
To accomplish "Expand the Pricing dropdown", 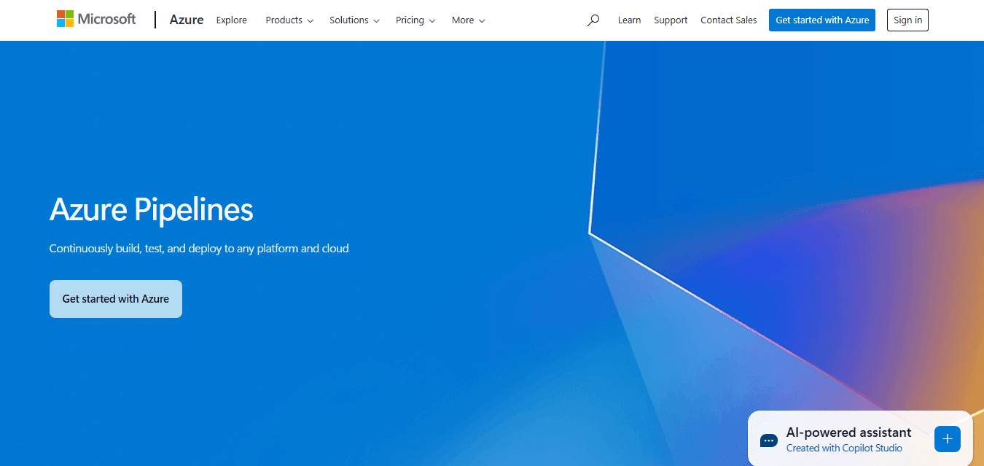I will click(x=415, y=20).
